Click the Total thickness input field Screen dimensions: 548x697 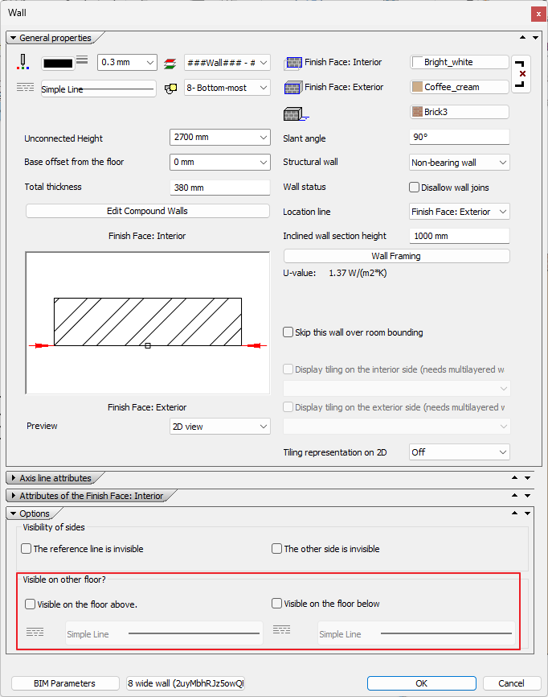tap(219, 188)
